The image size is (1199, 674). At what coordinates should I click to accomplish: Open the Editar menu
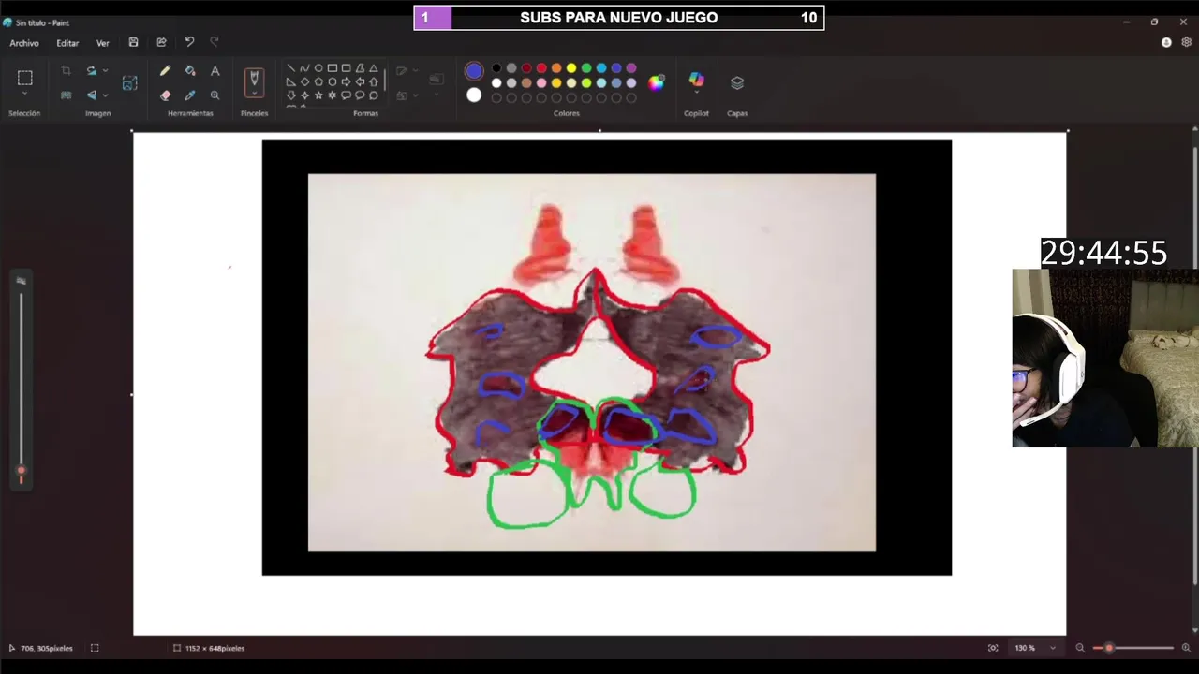(x=67, y=43)
